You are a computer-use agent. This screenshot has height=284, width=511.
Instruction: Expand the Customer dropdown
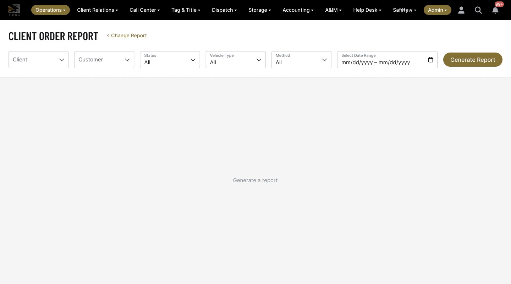(x=104, y=60)
